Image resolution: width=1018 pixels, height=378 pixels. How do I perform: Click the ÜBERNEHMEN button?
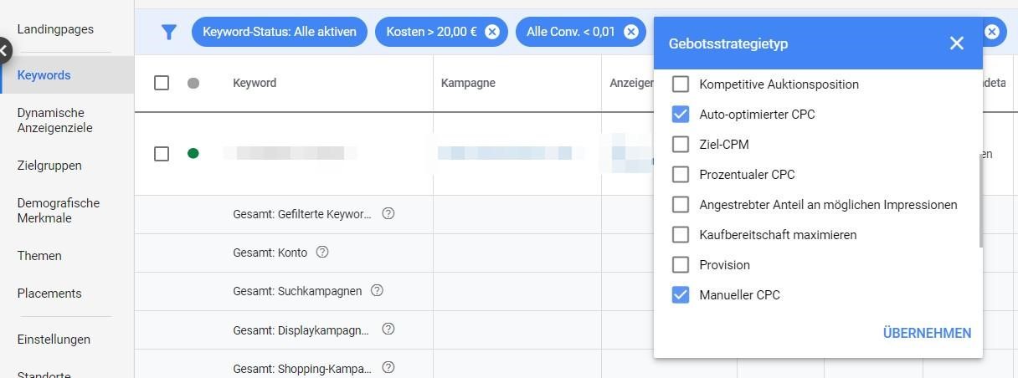927,333
